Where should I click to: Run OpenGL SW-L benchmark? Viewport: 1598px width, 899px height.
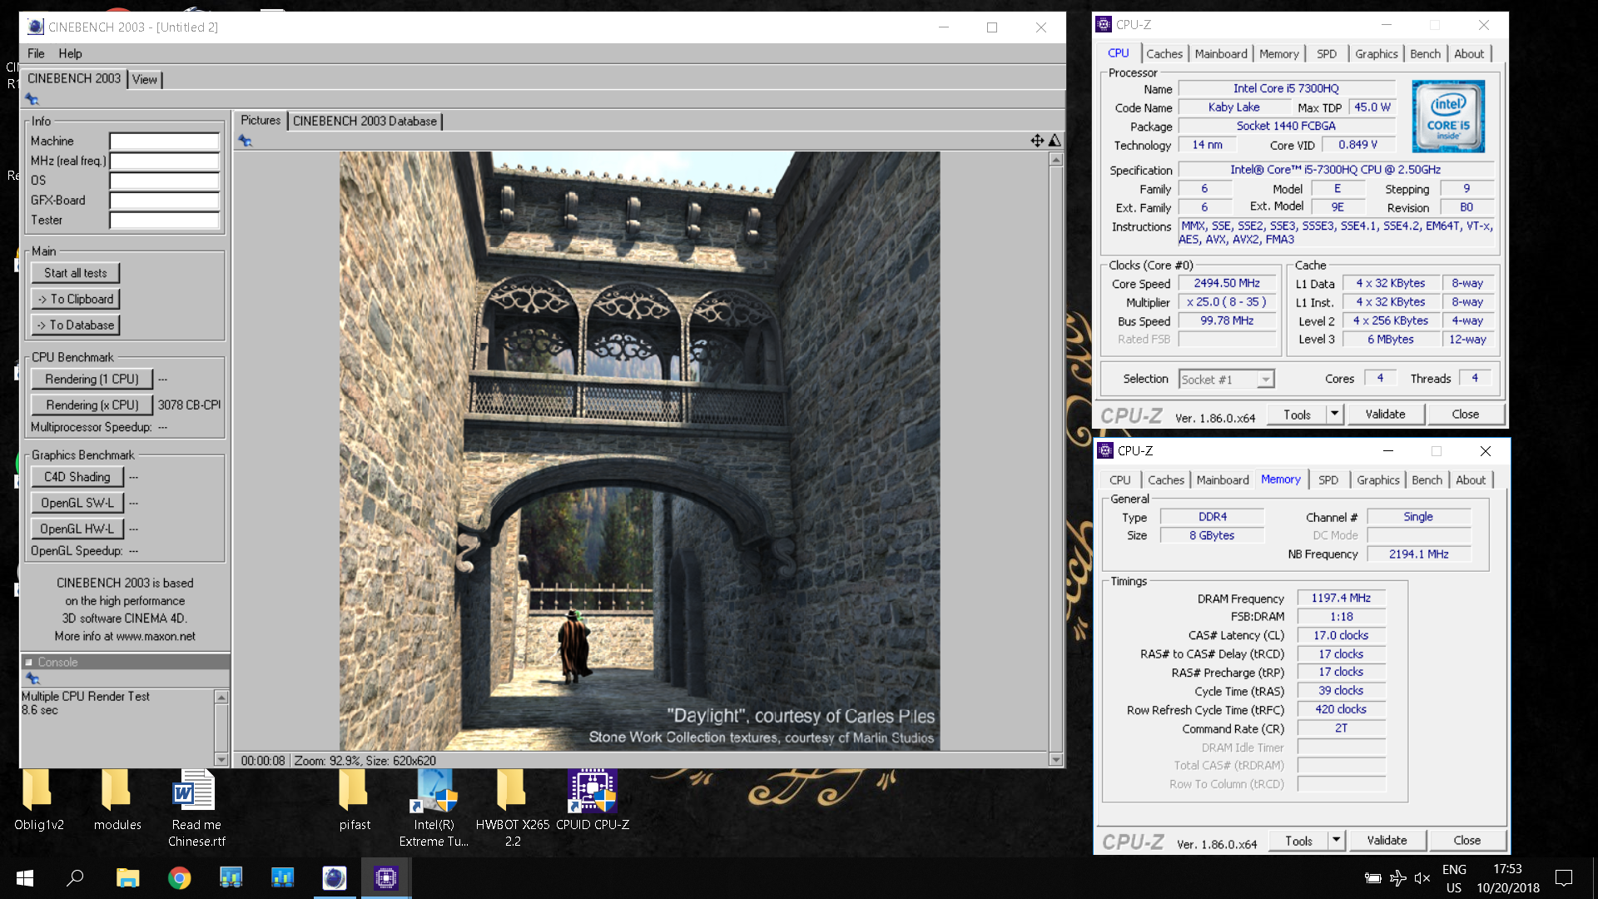coord(77,503)
